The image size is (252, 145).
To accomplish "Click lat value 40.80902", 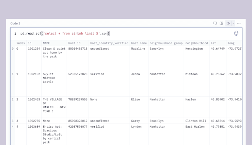I will (218, 99).
